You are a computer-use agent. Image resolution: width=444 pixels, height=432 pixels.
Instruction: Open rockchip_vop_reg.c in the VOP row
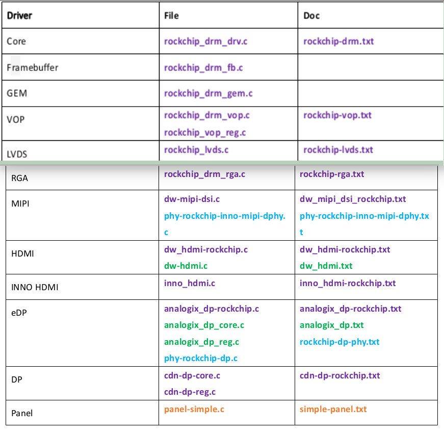point(206,132)
